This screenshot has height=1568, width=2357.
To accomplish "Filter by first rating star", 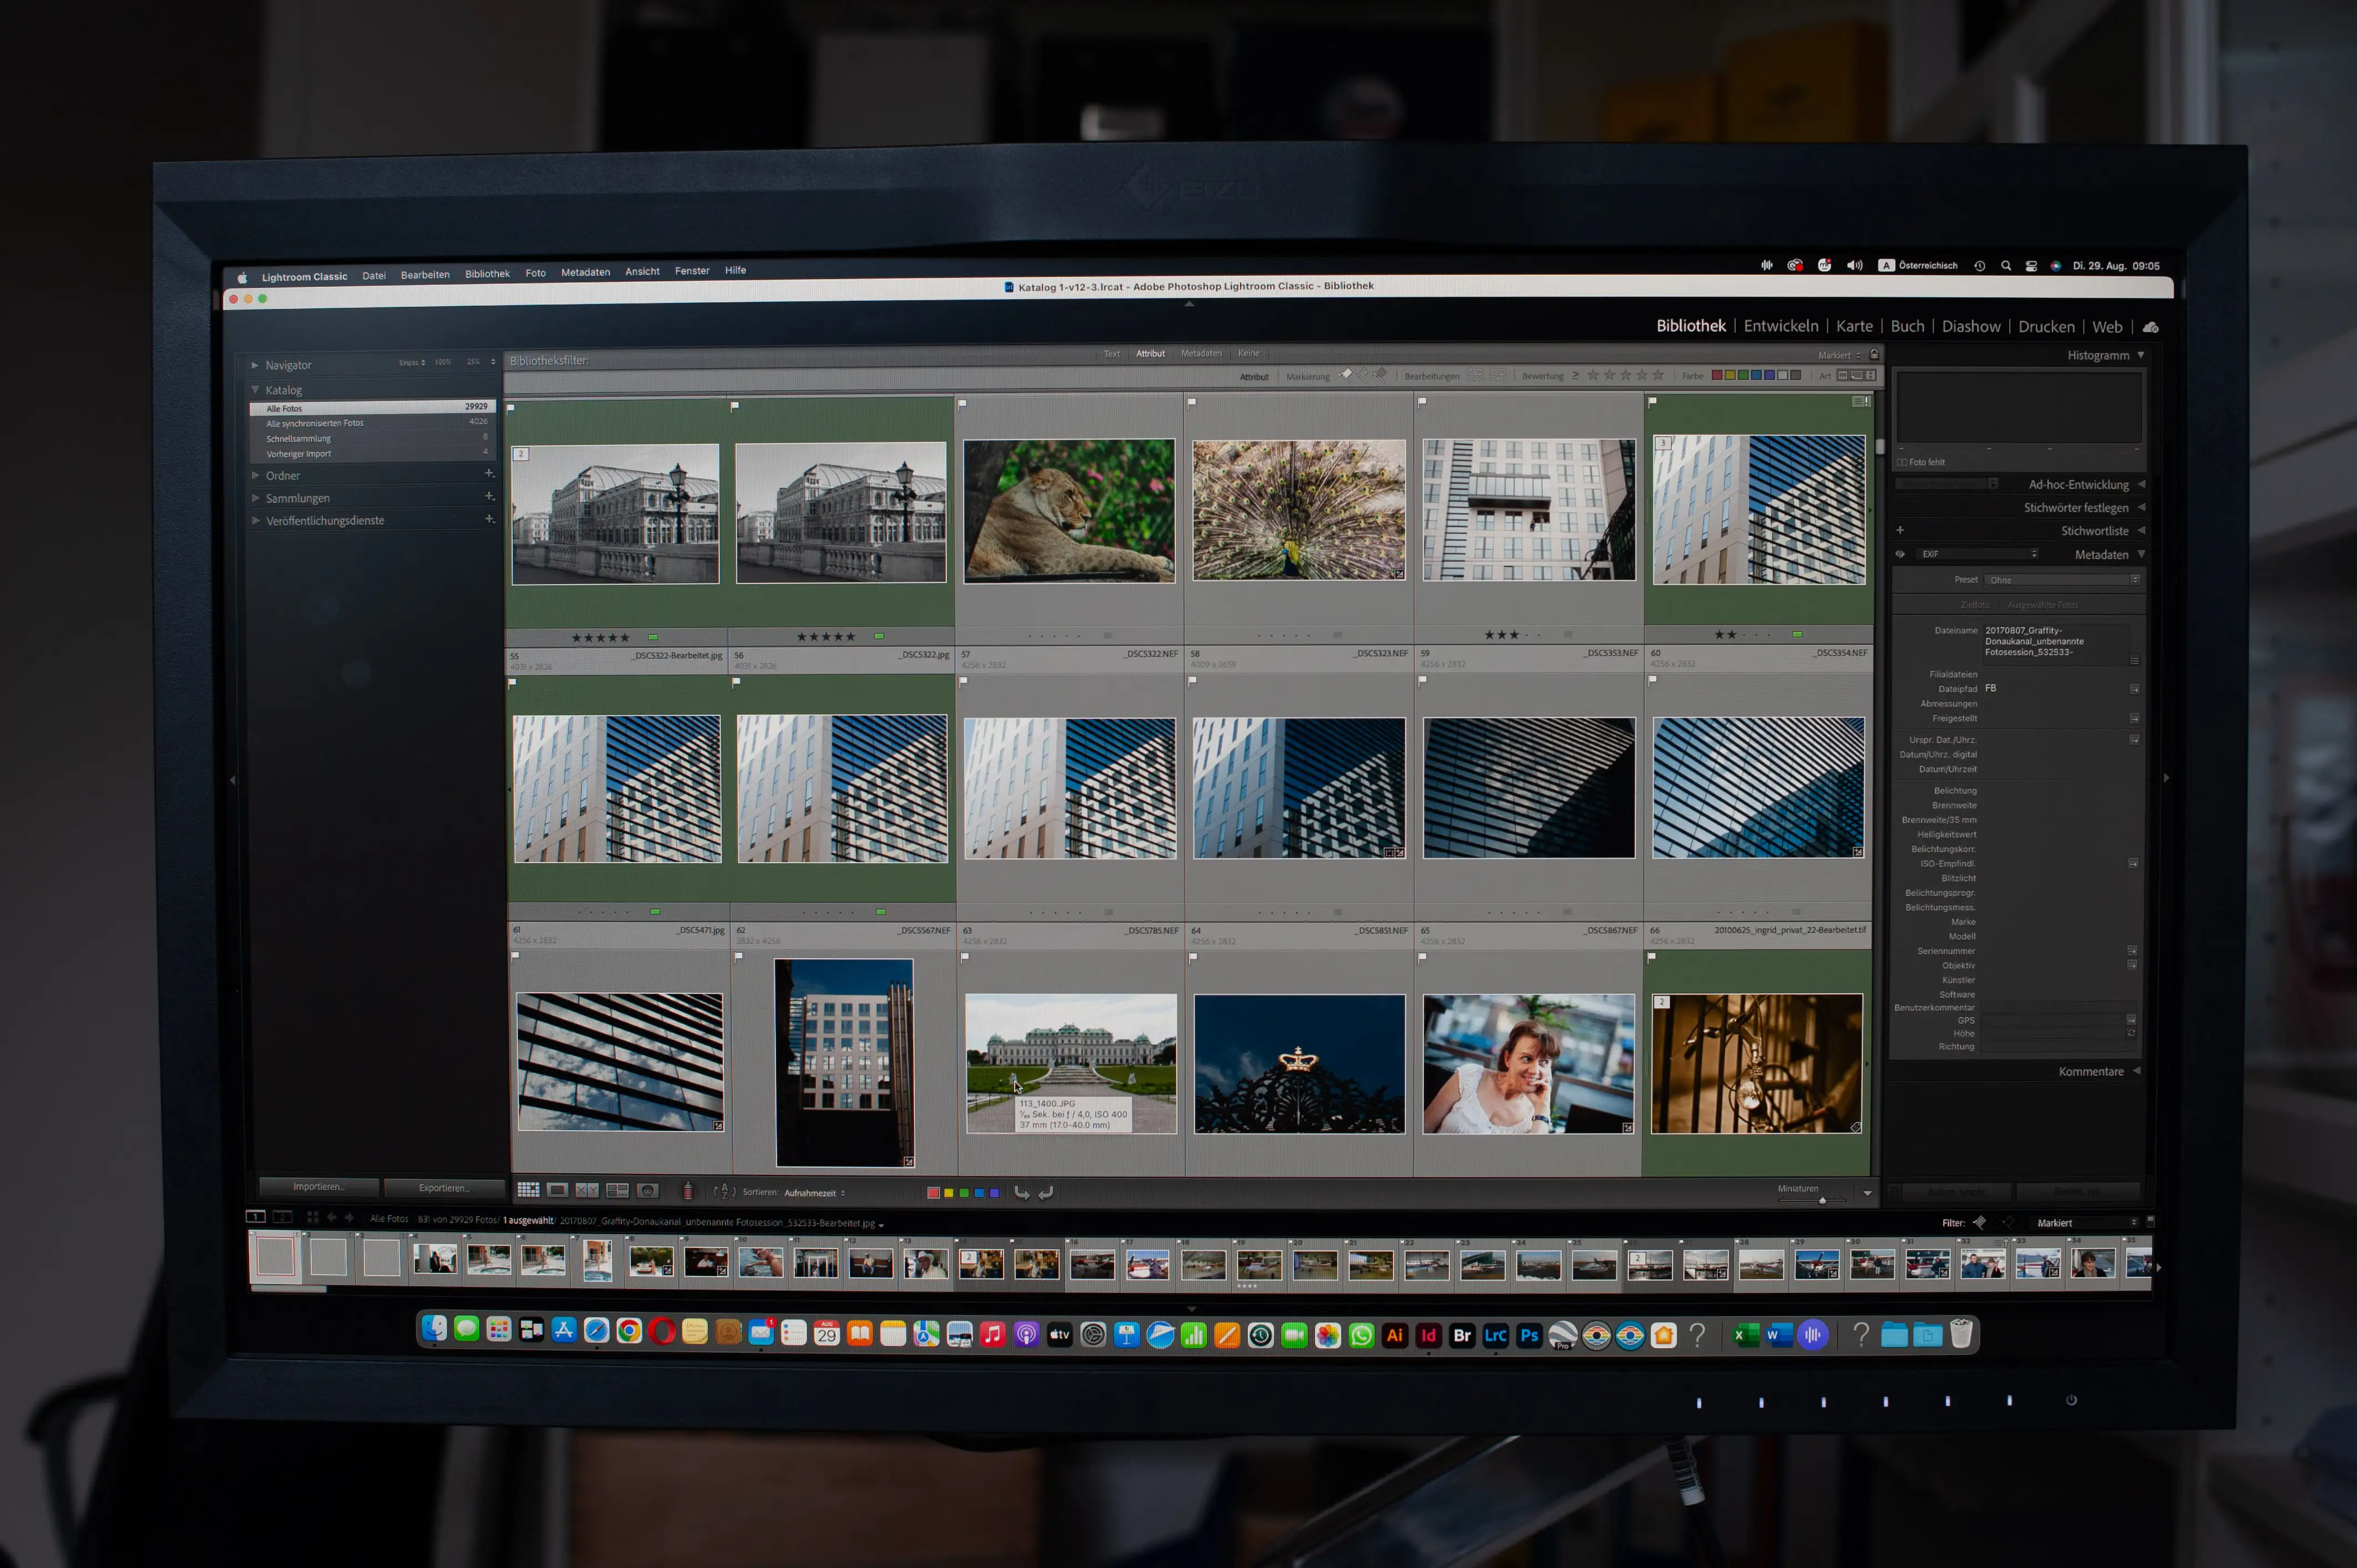I will tap(1593, 375).
